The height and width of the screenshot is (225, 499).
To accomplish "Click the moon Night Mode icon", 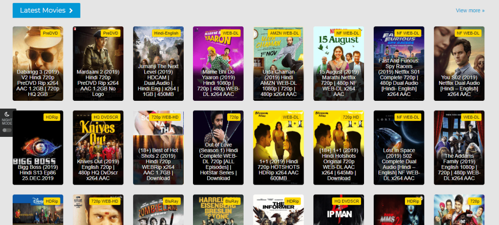I will coord(7,114).
